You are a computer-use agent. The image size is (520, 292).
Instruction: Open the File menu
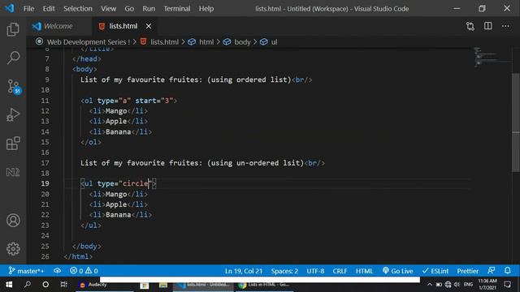pos(29,9)
